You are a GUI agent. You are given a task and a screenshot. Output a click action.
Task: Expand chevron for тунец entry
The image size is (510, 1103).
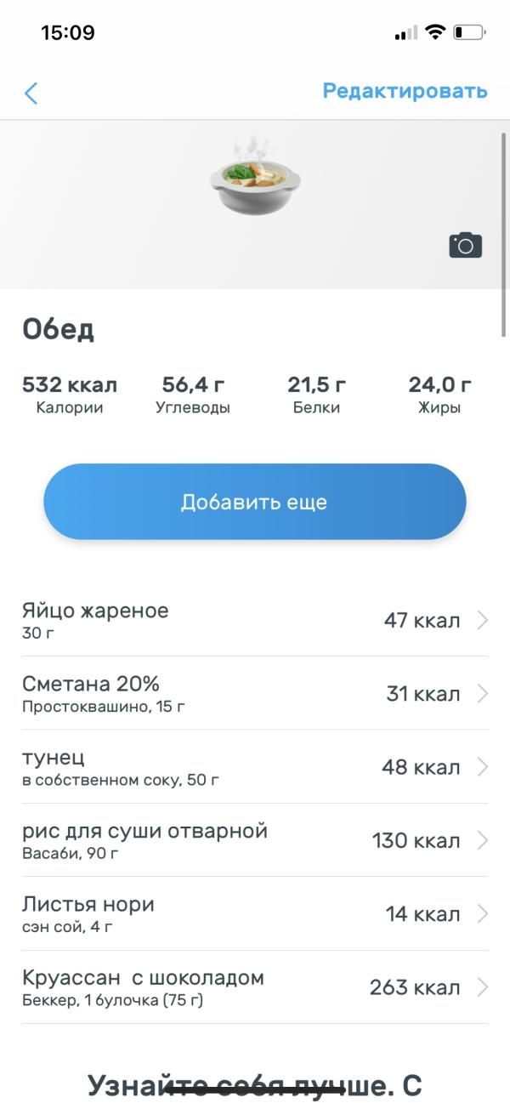pyautogui.click(x=483, y=767)
